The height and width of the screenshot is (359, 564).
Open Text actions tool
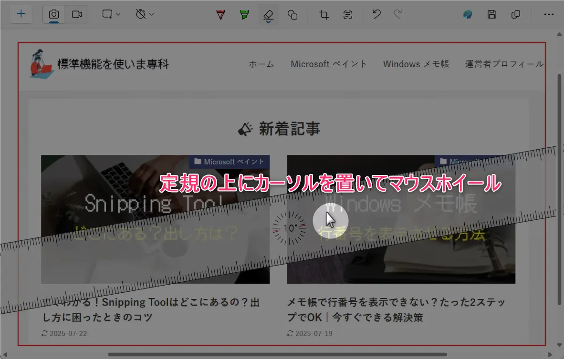pyautogui.click(x=348, y=15)
